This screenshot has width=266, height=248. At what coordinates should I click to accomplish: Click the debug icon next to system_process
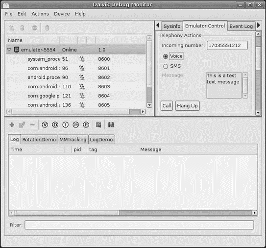[82, 59]
